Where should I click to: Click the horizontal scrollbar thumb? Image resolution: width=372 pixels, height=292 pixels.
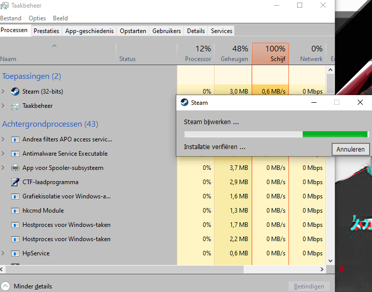[124, 269]
